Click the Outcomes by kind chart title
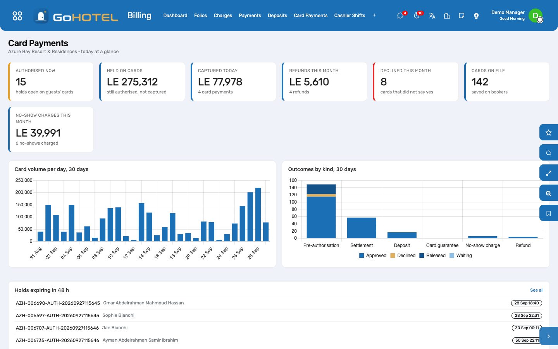 (x=322, y=169)
